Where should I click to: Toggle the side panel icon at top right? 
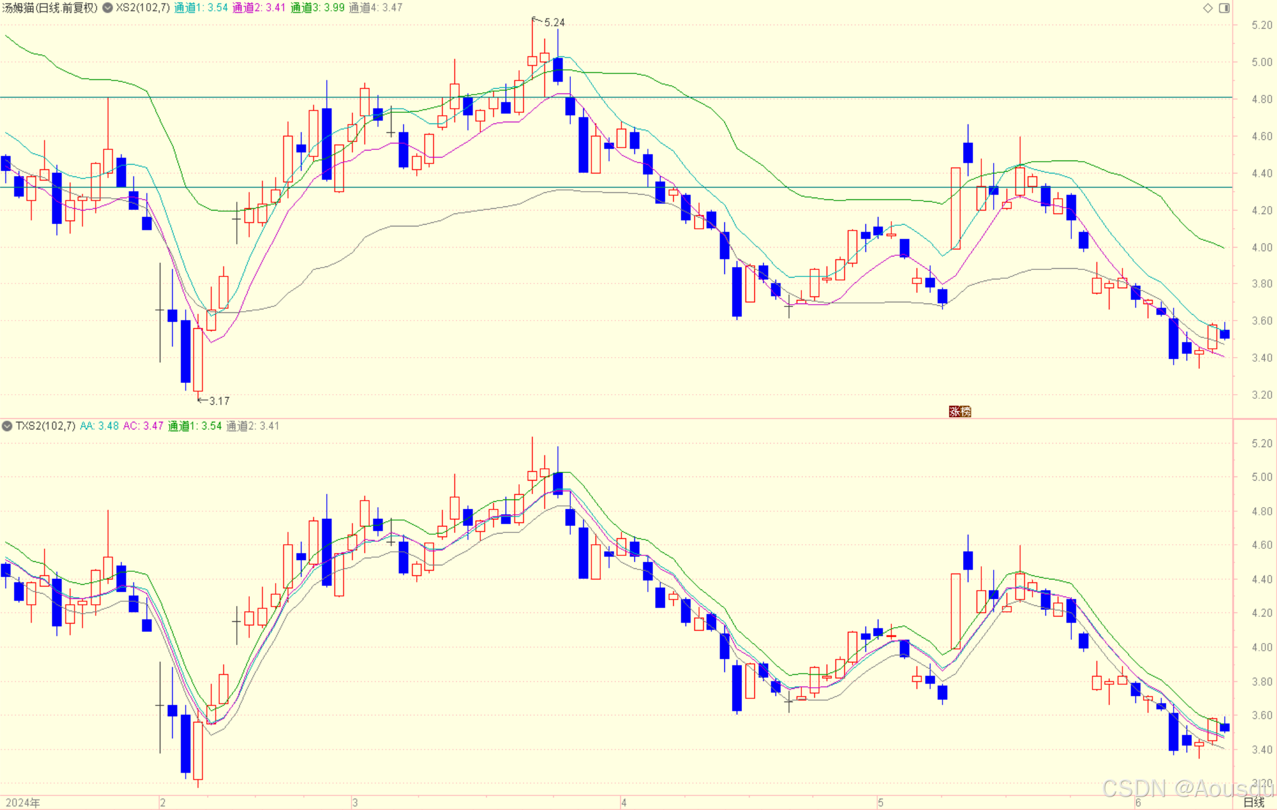(1224, 8)
